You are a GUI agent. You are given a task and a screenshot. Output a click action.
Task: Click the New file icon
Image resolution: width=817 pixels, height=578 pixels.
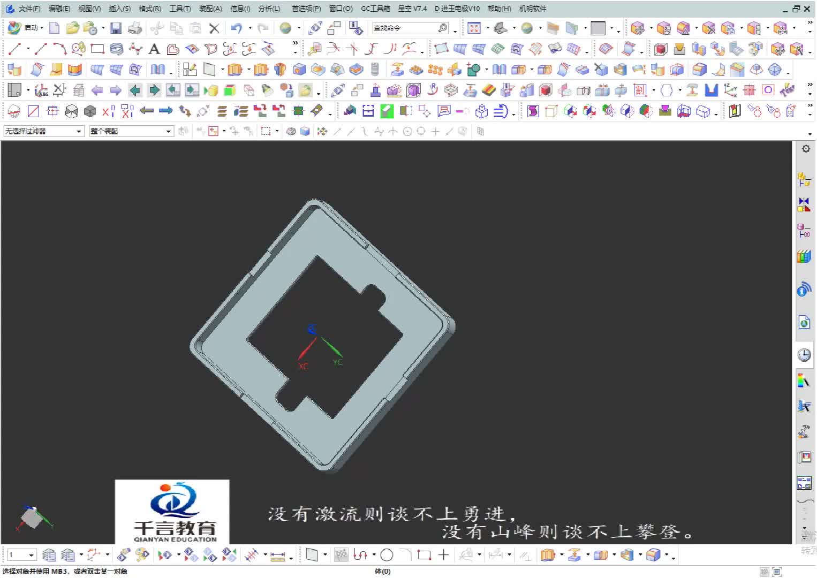pyautogui.click(x=54, y=28)
